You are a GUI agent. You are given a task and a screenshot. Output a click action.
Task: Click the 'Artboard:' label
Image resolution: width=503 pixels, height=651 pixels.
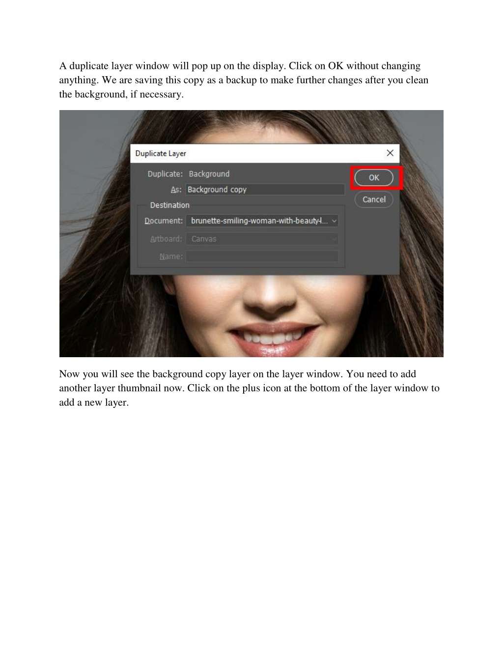point(166,239)
